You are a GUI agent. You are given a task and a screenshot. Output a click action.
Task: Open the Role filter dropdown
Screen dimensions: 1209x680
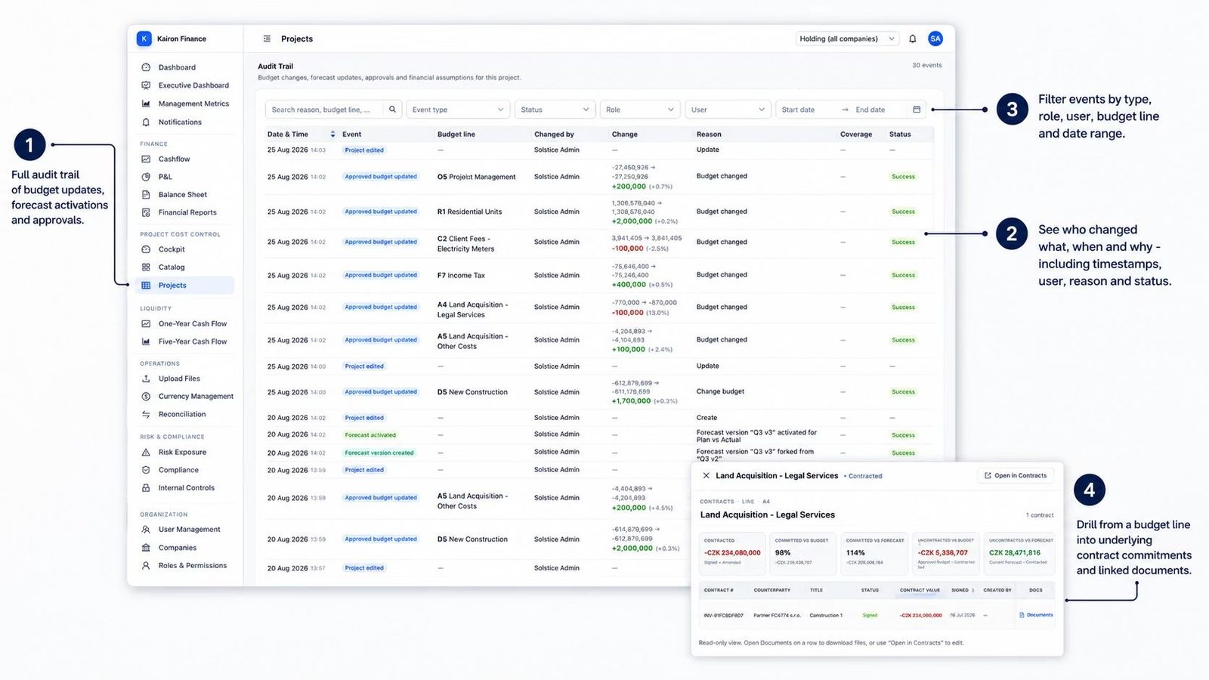click(640, 110)
